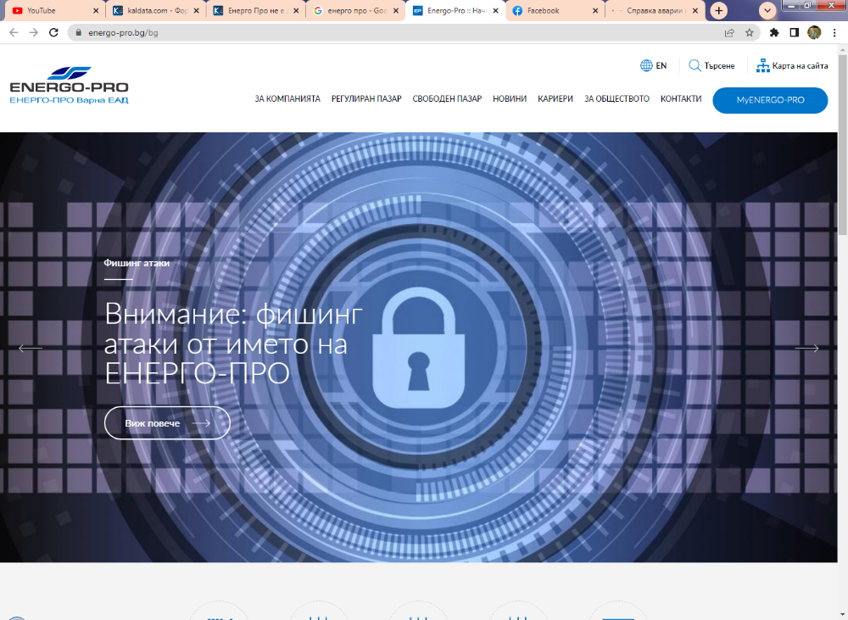Open a new browser tab
Viewport: 848px width, 620px height.
tap(719, 11)
